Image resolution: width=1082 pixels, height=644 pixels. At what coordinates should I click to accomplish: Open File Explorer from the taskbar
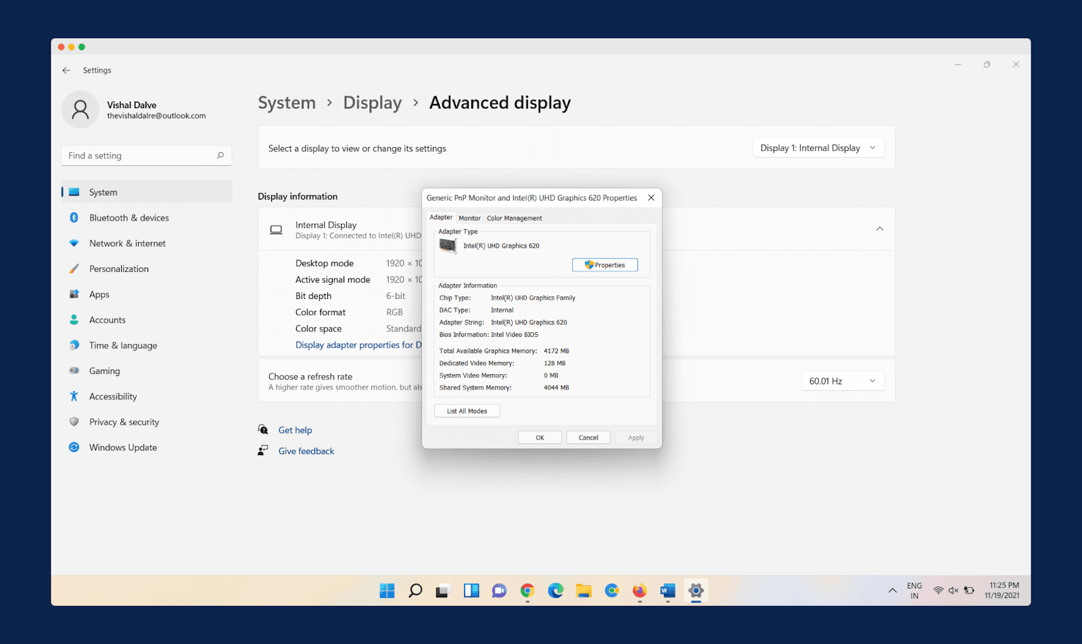pyautogui.click(x=584, y=590)
